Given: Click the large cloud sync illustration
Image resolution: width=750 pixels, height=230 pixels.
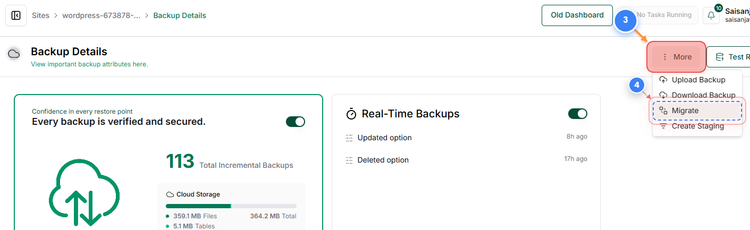Looking at the screenshot, I should (x=84, y=193).
